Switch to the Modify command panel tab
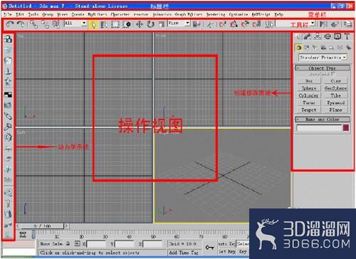356x259 pixels. coord(307,36)
